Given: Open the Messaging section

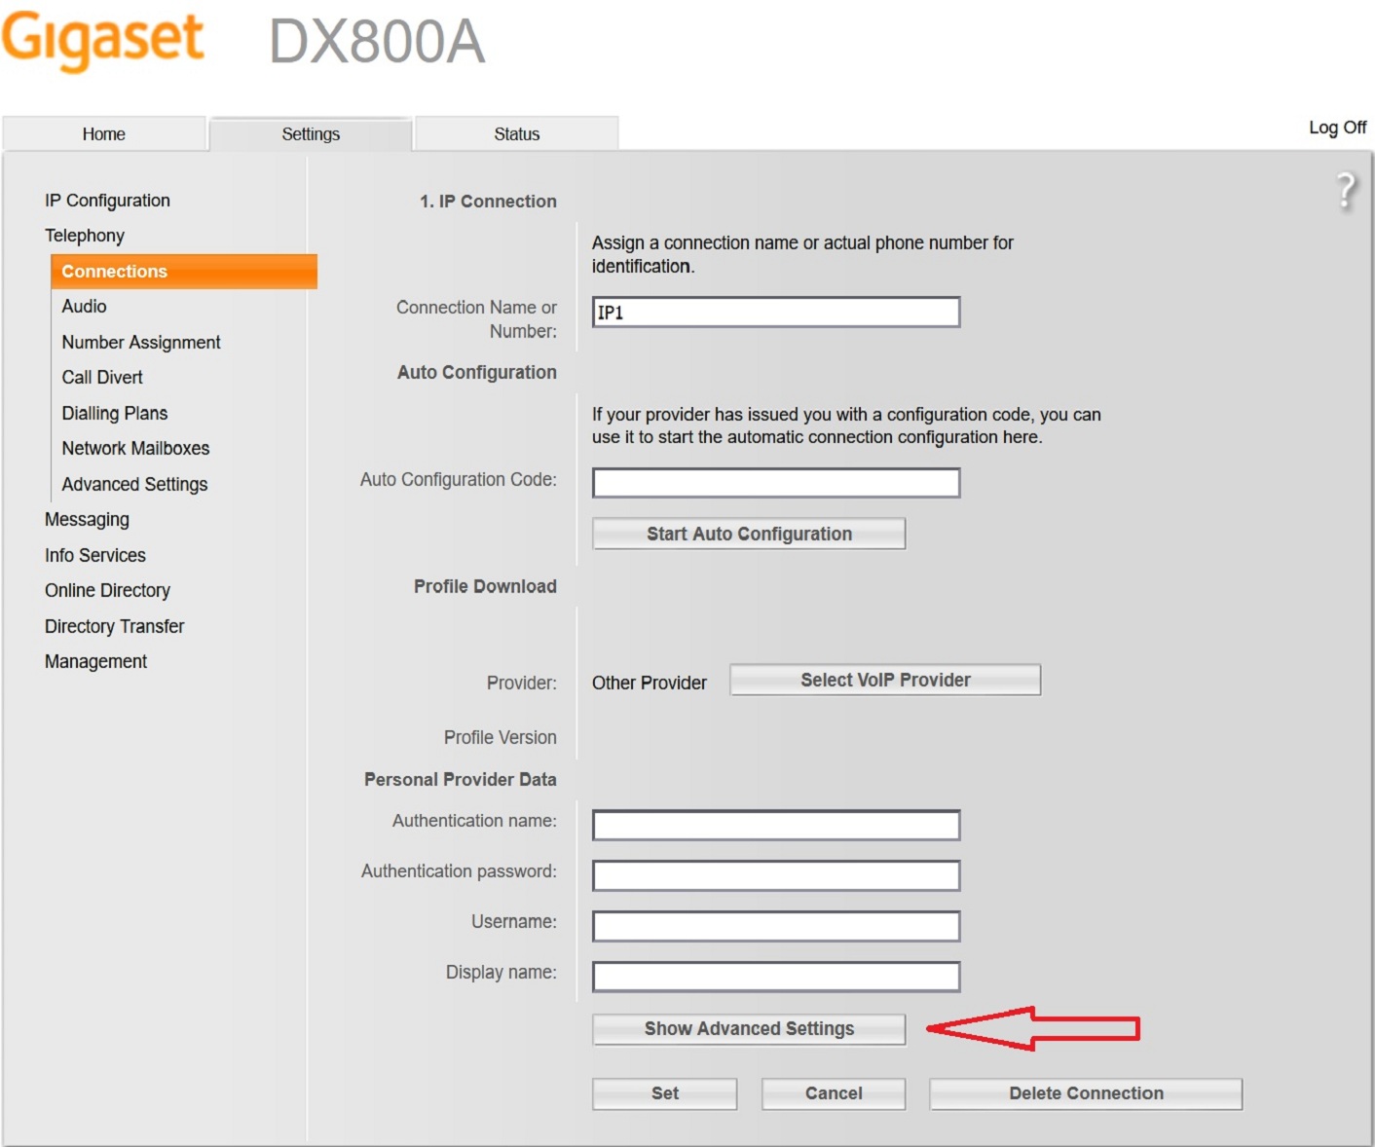Looking at the screenshot, I should pos(87,520).
